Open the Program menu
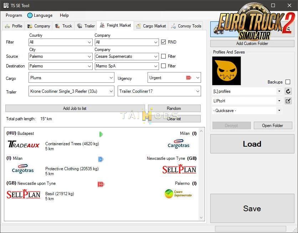The height and width of the screenshot is (233, 298). pyautogui.click(x=14, y=15)
